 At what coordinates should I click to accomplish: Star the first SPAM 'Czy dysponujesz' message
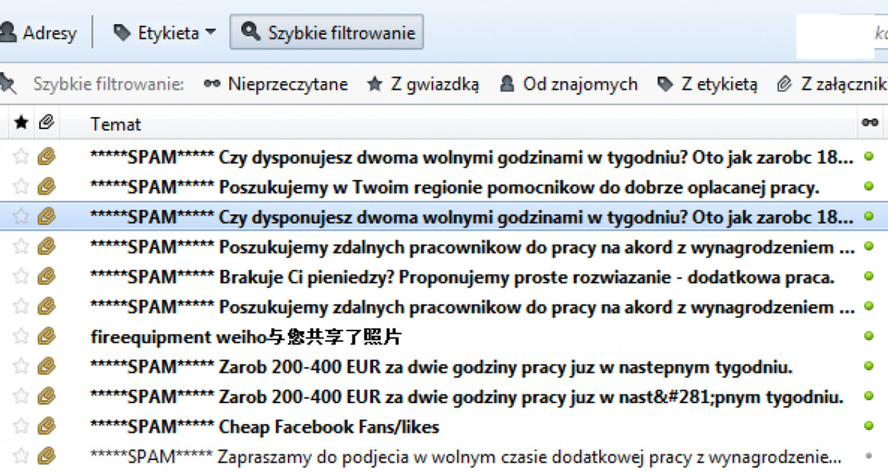pos(21,157)
